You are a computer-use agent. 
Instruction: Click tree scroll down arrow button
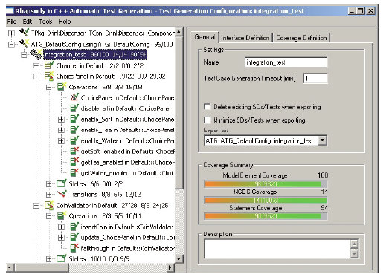(178, 258)
